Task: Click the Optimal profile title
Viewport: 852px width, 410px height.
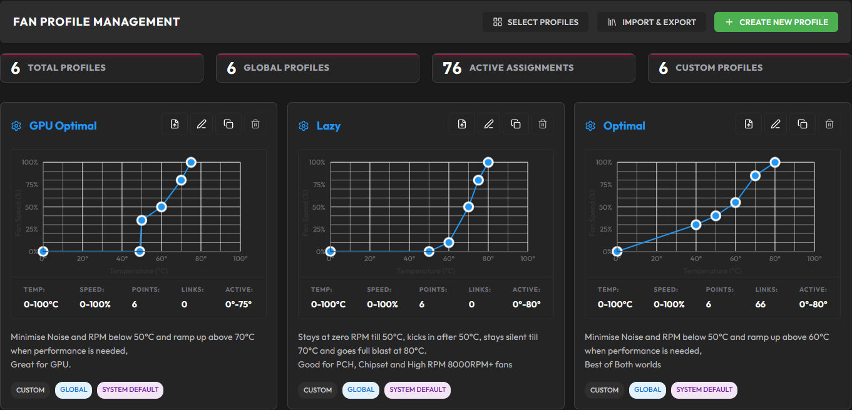Action: tap(624, 126)
